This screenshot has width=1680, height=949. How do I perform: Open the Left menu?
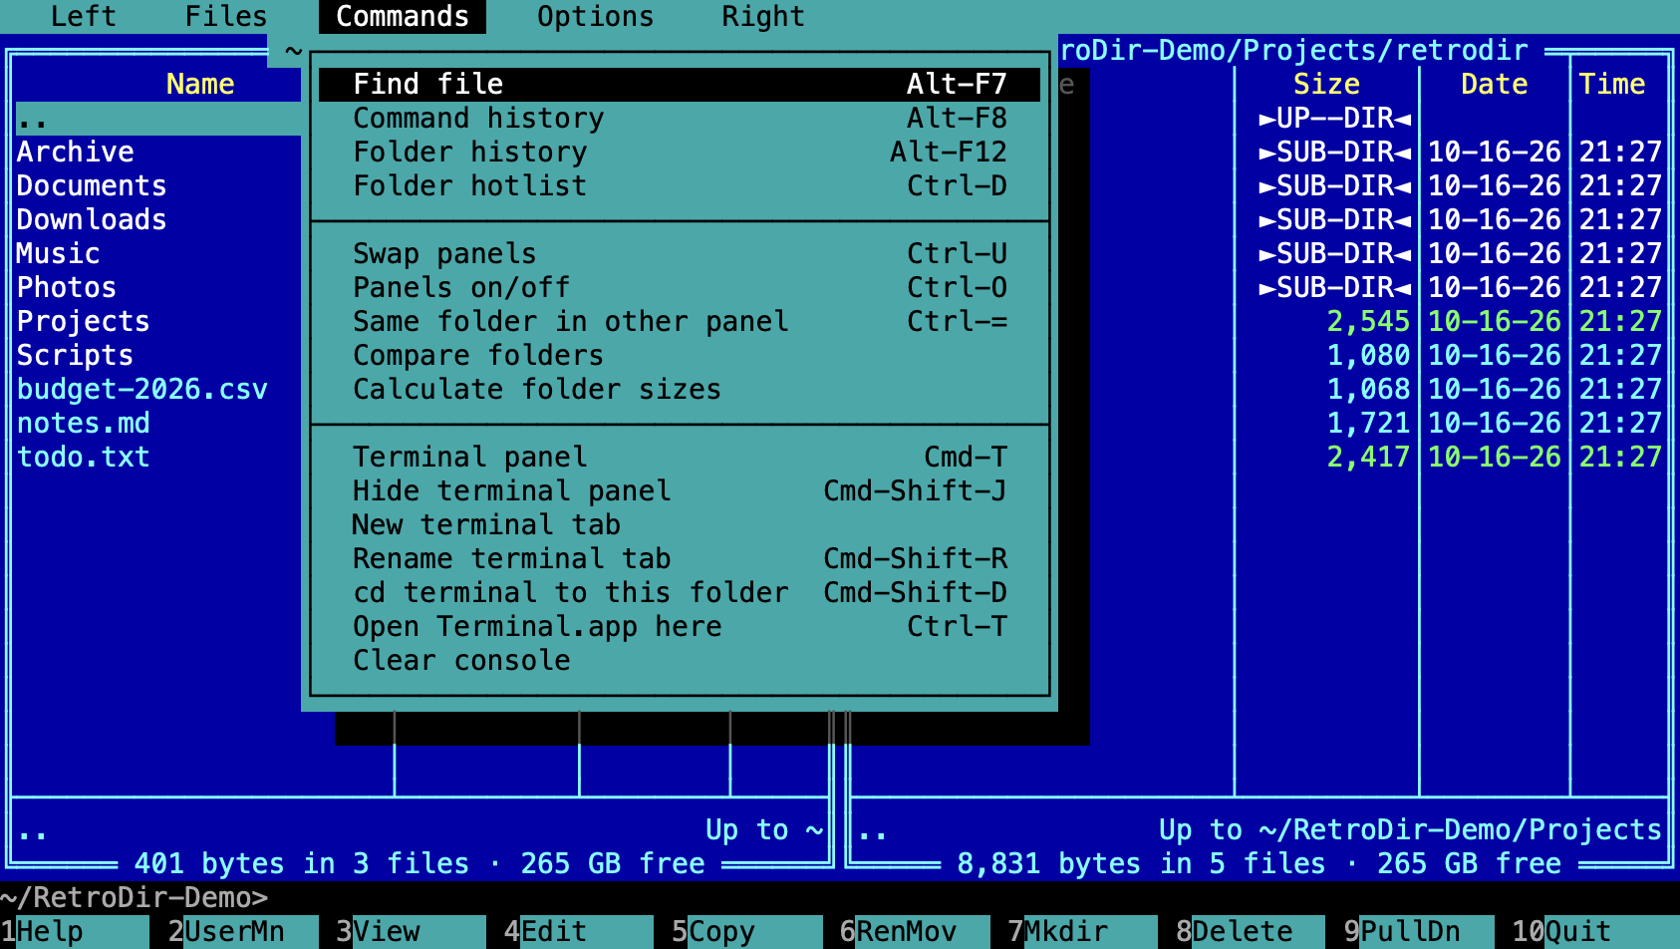click(84, 16)
